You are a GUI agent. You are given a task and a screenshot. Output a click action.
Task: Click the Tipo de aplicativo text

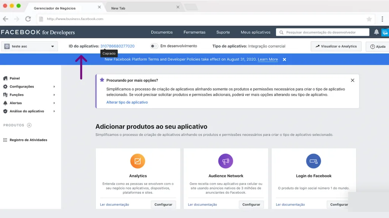click(249, 46)
